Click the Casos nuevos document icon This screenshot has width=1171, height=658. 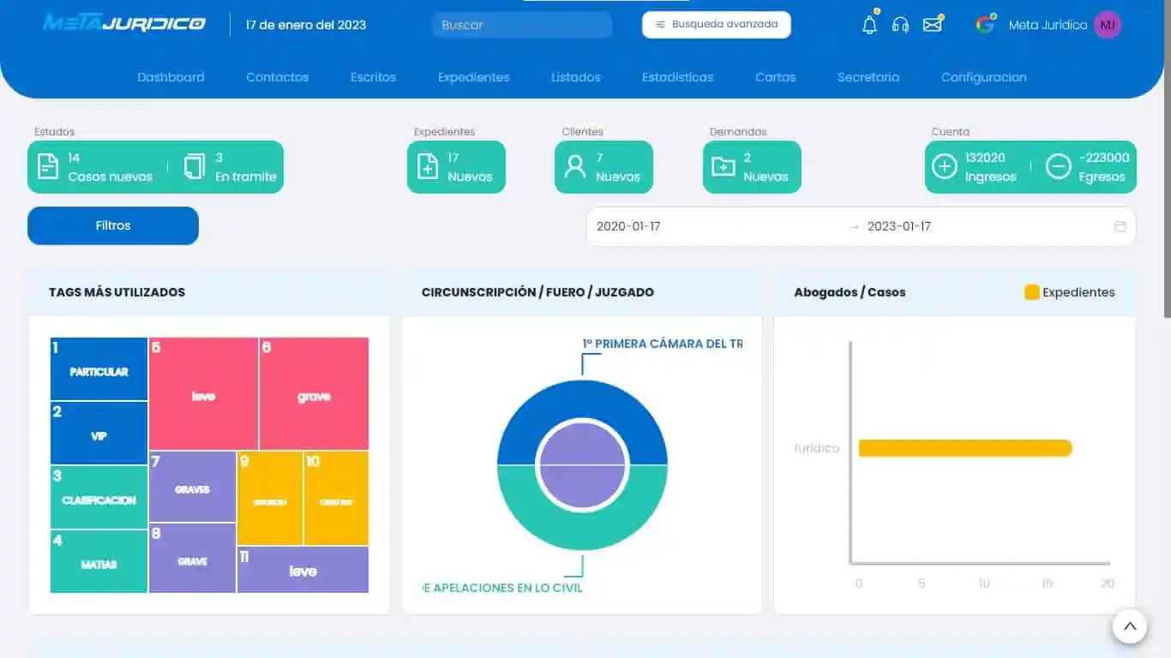(x=48, y=166)
